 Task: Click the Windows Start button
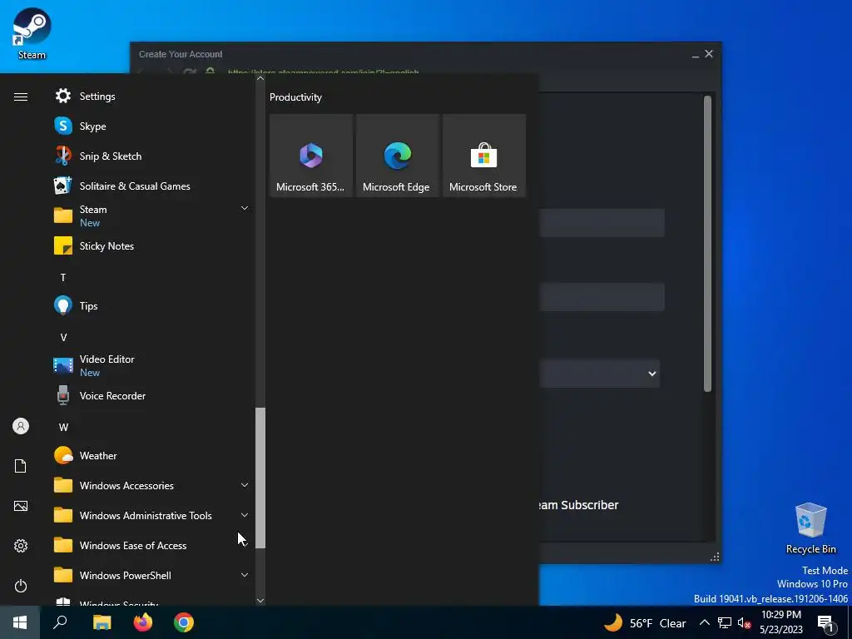20,622
